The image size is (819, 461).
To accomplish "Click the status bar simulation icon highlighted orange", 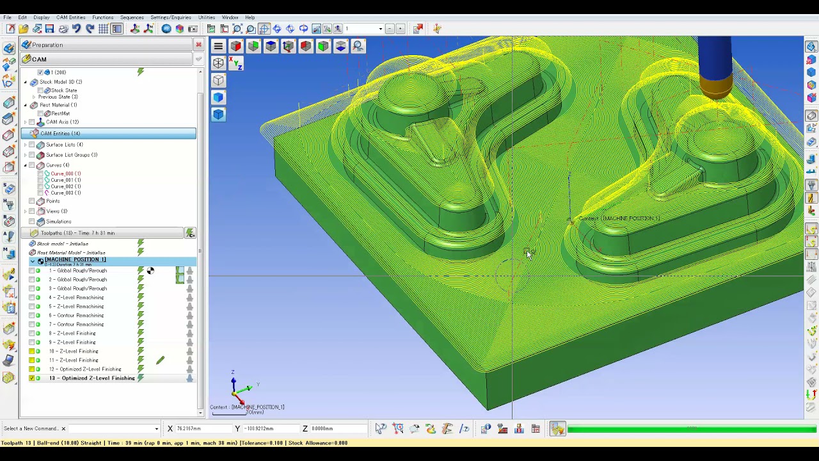I will click(557, 429).
